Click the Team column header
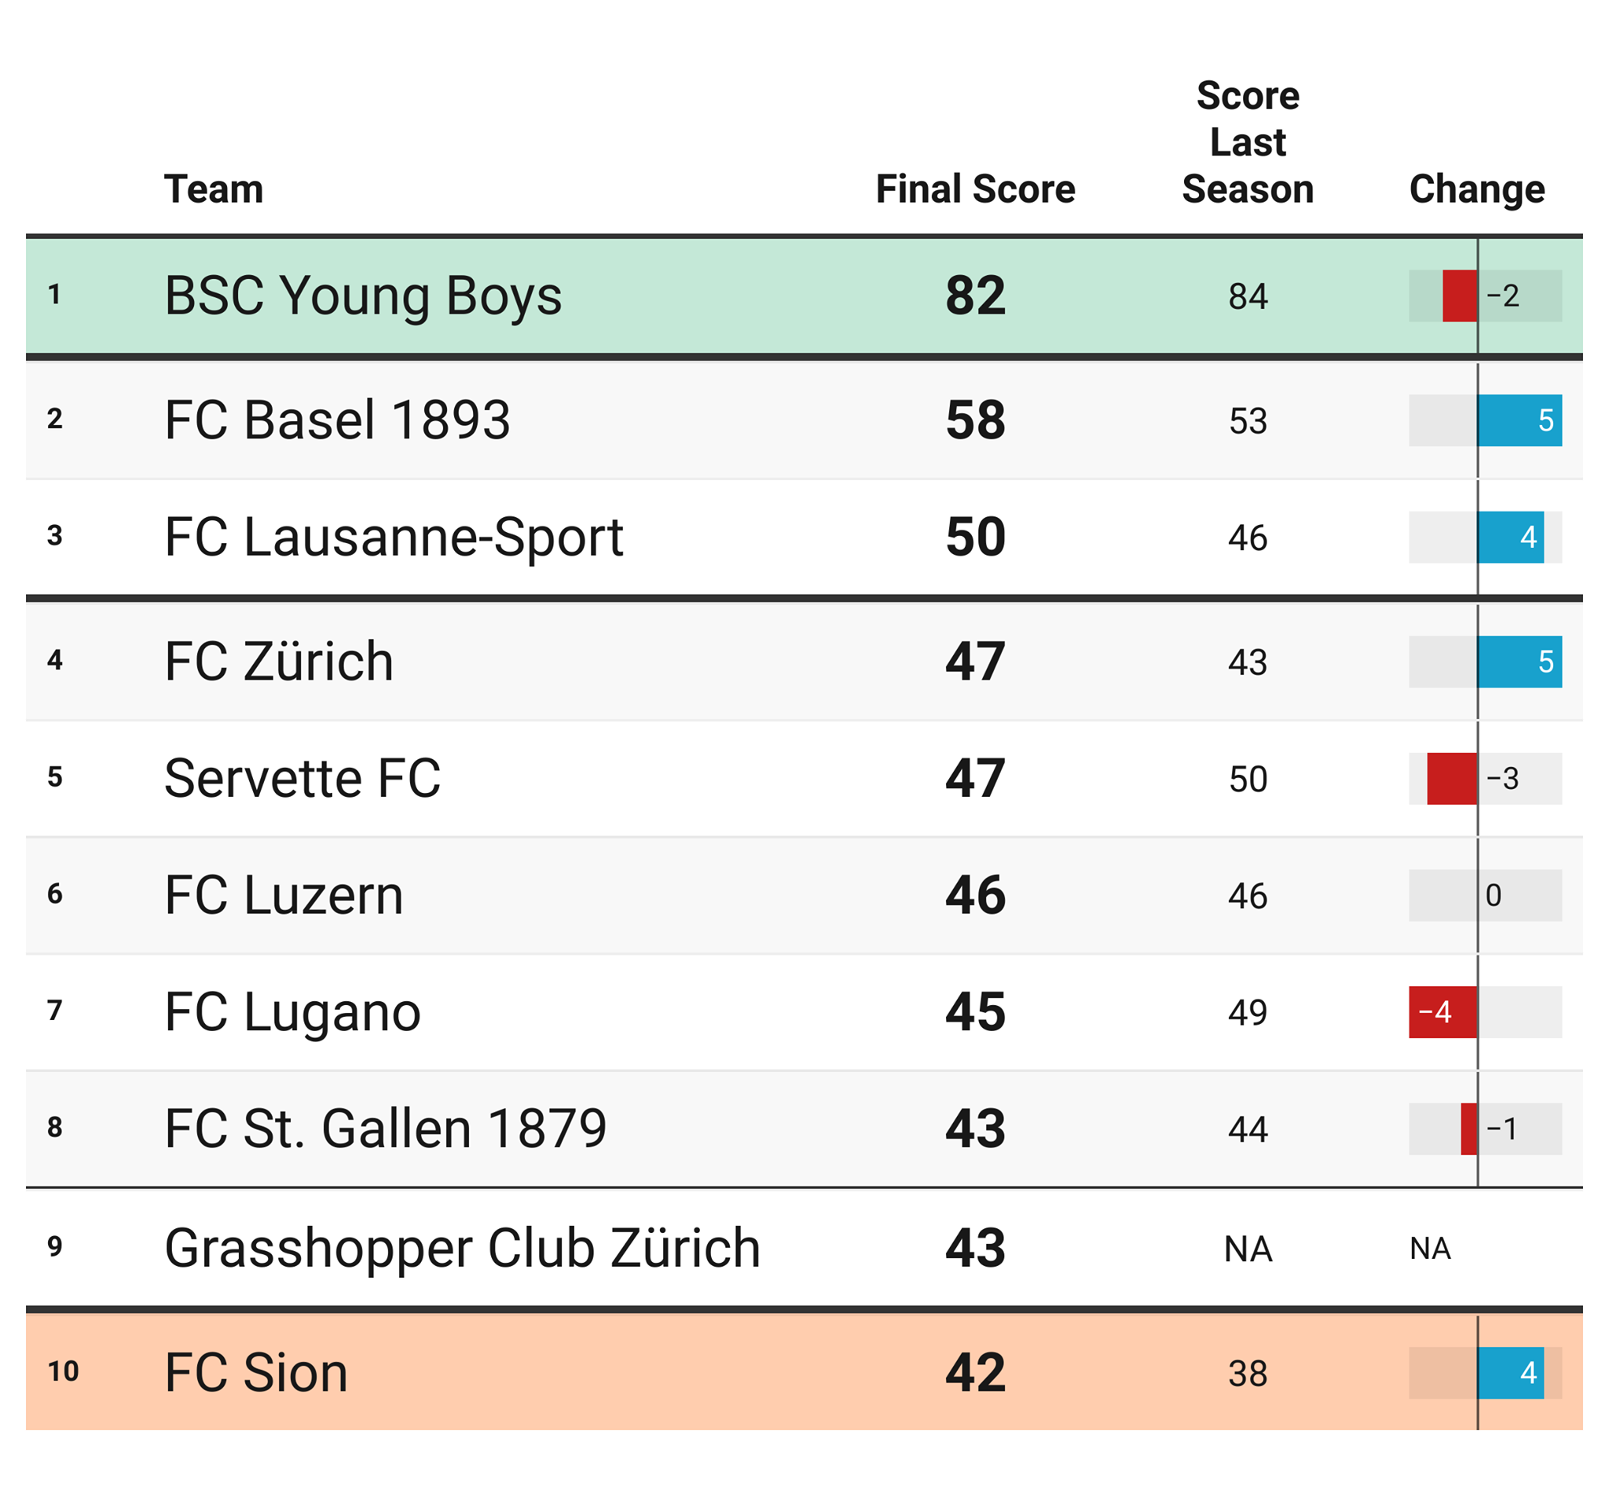The width and height of the screenshot is (1609, 1508). click(214, 189)
